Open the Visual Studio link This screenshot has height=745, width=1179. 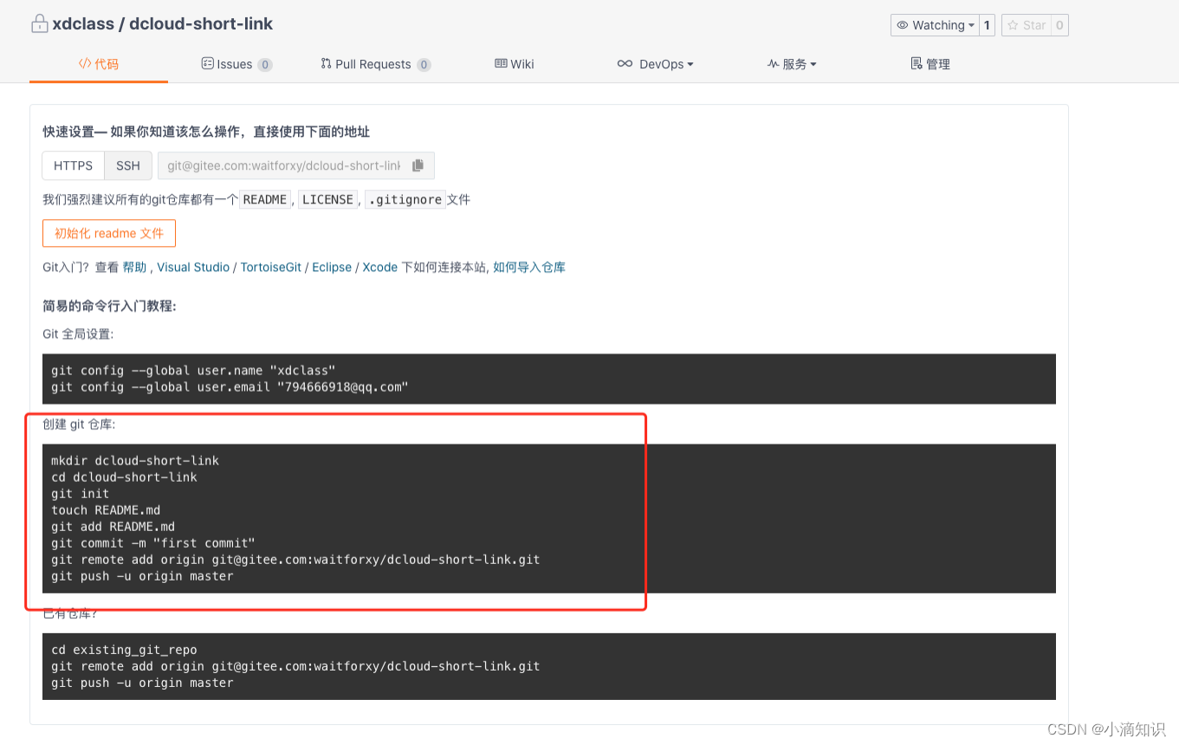pyautogui.click(x=193, y=268)
